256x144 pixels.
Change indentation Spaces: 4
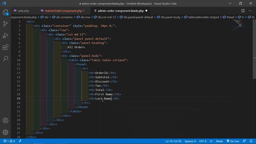[x=190, y=141]
